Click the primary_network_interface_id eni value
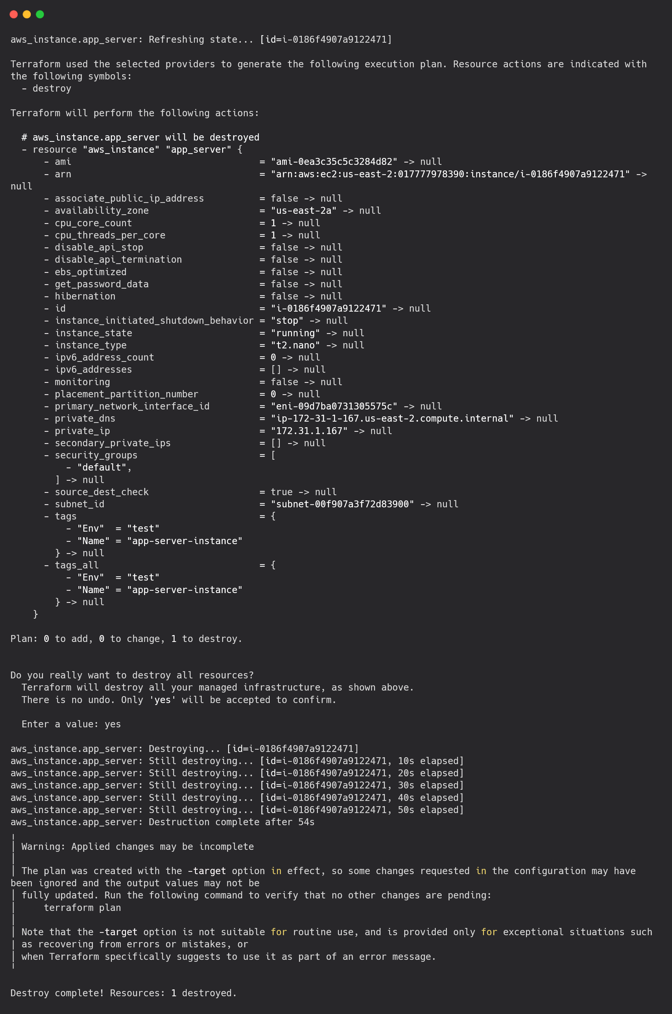This screenshot has height=1014, width=672. [x=334, y=406]
